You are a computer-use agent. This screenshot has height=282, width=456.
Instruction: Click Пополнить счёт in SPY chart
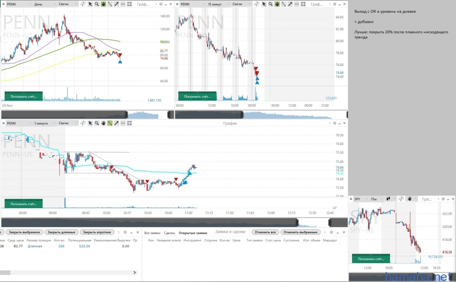pos(371,259)
